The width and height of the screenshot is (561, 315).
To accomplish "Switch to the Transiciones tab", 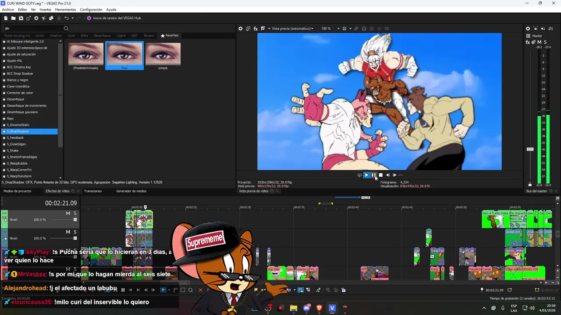I will (x=93, y=191).
